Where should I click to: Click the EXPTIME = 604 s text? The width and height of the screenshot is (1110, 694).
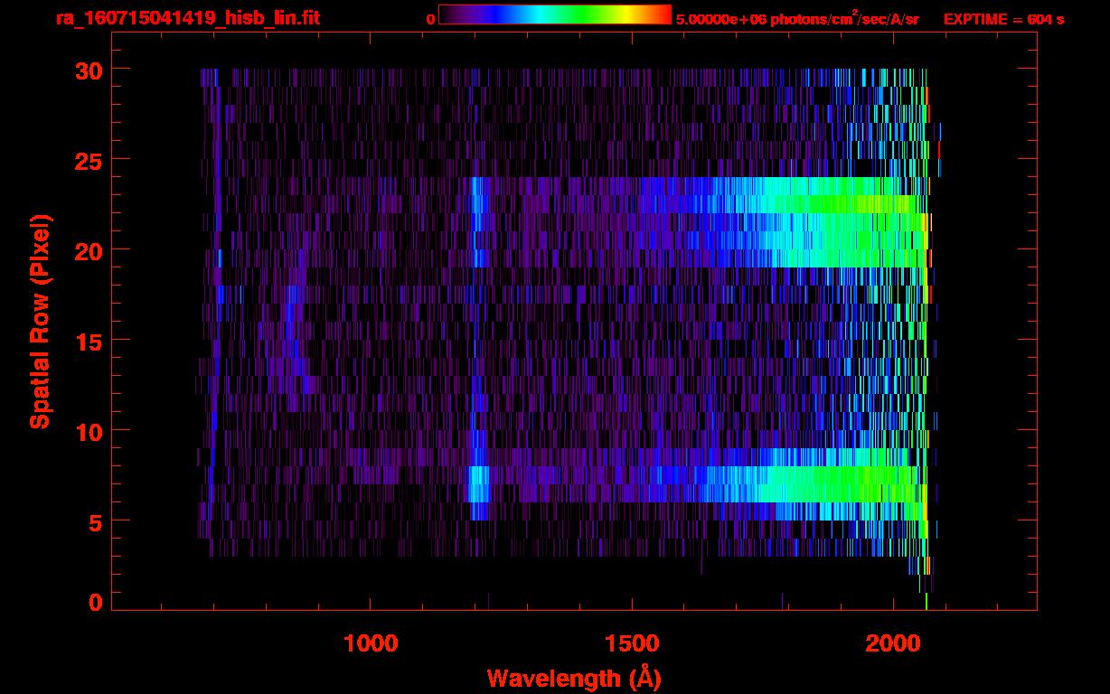click(x=1003, y=19)
